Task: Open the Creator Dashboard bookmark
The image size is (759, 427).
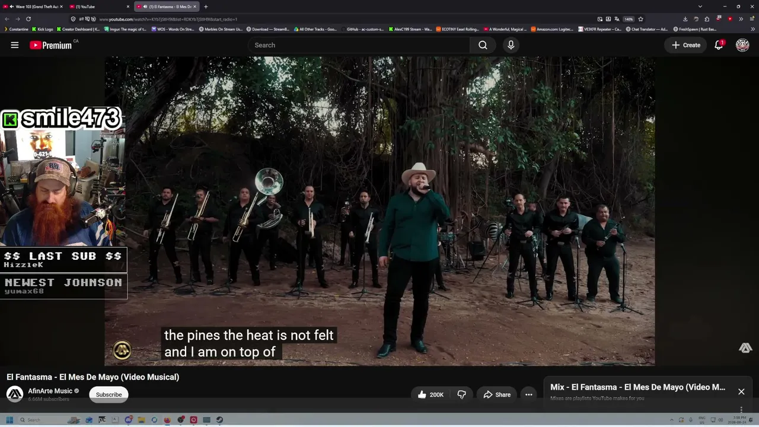Action: pos(78,29)
